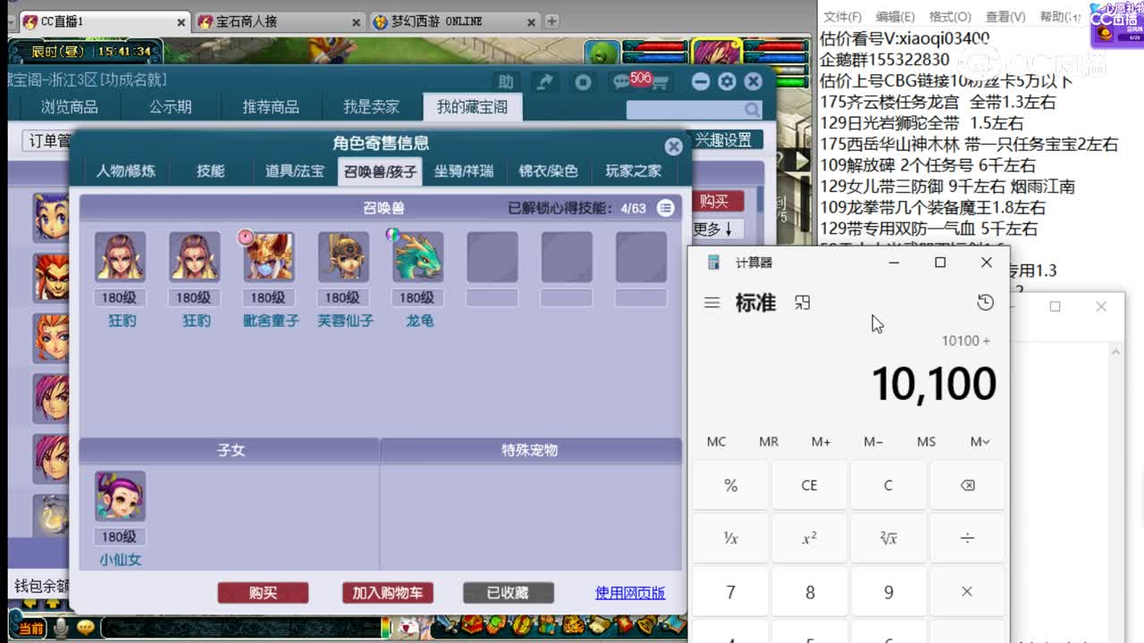Click the calculator divide key
This screenshot has width=1144, height=643.
click(967, 538)
